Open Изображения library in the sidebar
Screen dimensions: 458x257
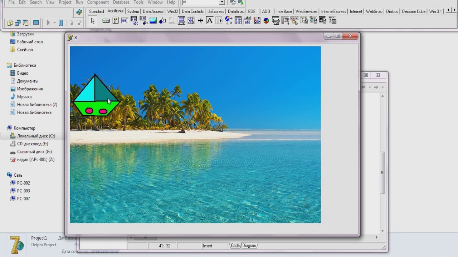pyautogui.click(x=30, y=89)
